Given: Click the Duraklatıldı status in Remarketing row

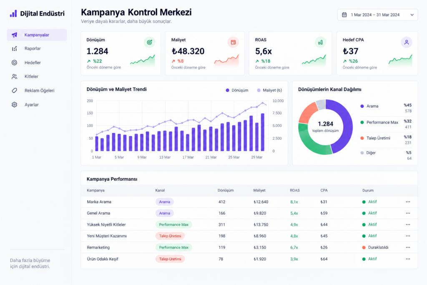Looking at the screenshot, I should click(x=375, y=247).
